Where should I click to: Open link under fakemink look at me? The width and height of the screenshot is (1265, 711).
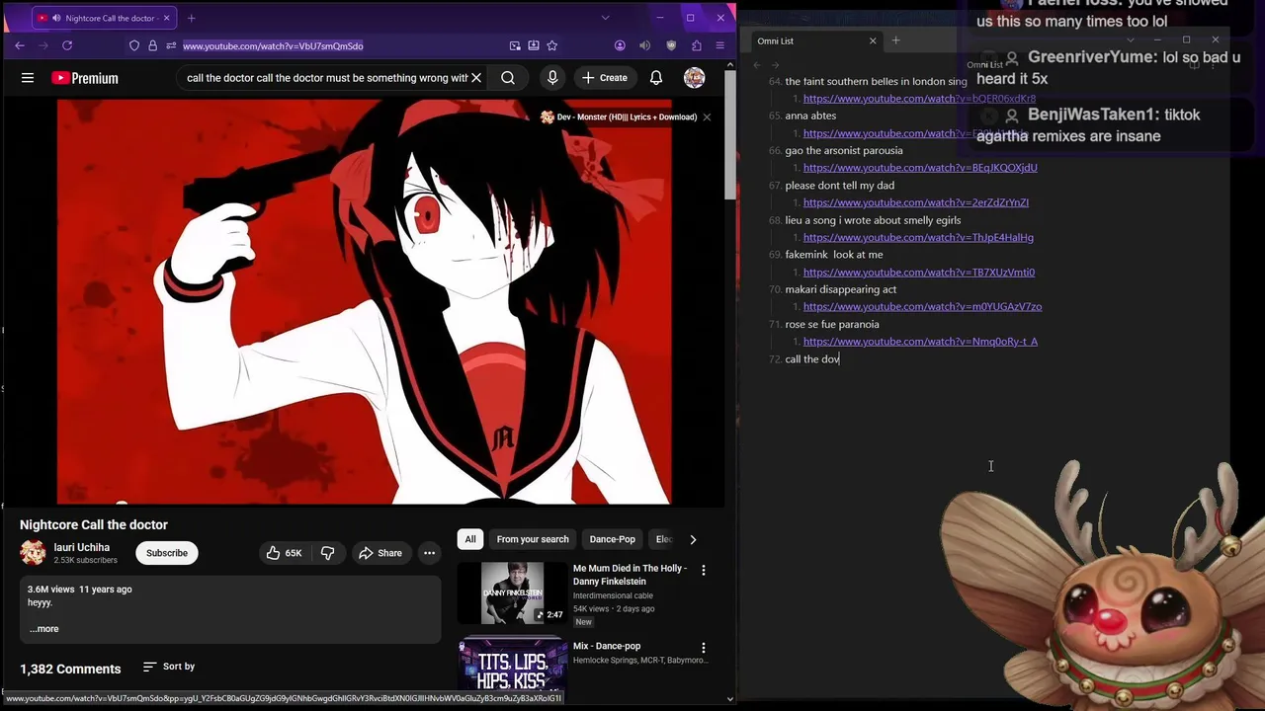919,273
